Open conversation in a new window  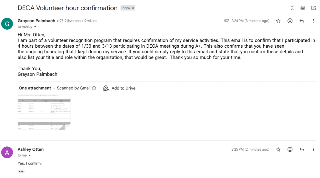click(313, 8)
